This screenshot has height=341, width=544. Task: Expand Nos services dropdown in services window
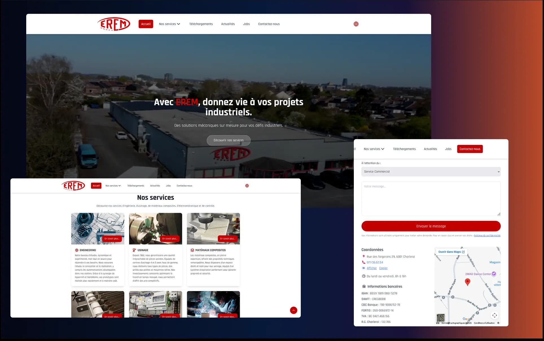coord(113,186)
